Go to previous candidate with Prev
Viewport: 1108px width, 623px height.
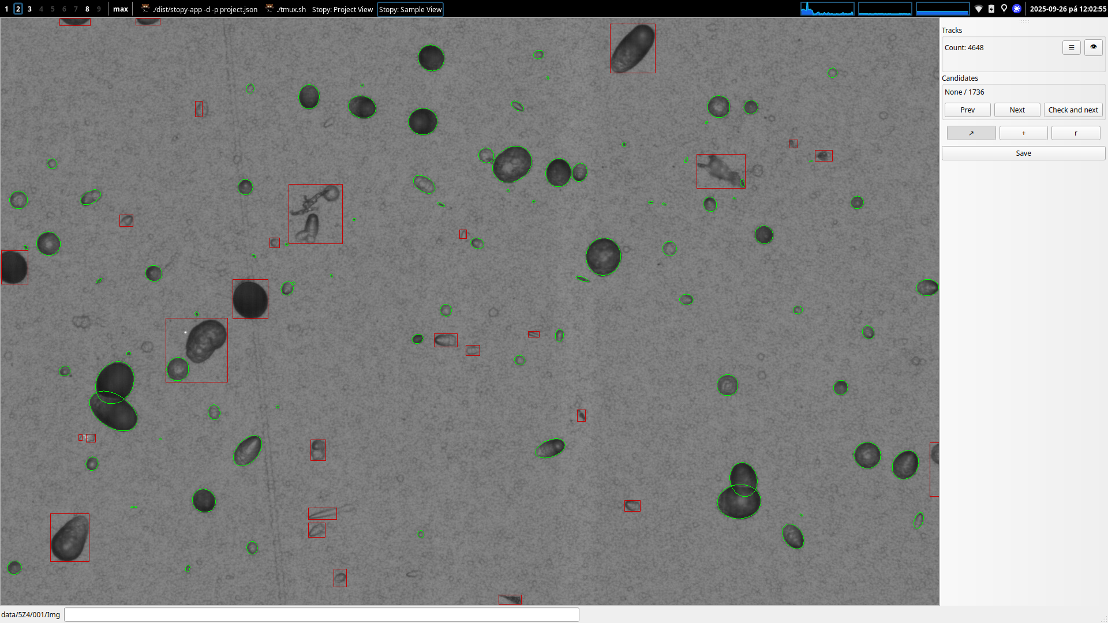[967, 110]
